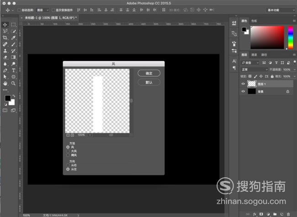Select the Healing Brush bandage tool
Image resolution: width=297 pixels, height=217 pixels.
coord(5,44)
